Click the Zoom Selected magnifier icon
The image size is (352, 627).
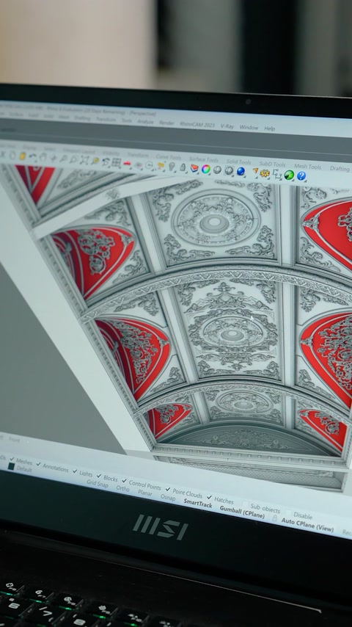(95, 161)
